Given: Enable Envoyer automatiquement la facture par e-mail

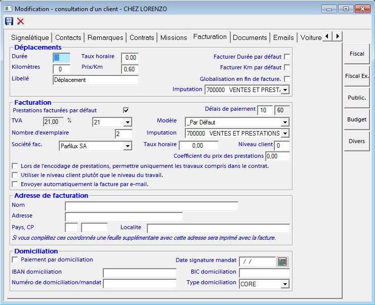Looking at the screenshot, I should click(15, 184).
